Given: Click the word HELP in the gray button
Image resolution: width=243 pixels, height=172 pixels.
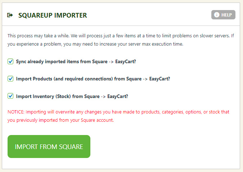Looking at the screenshot, I should pos(226,15).
